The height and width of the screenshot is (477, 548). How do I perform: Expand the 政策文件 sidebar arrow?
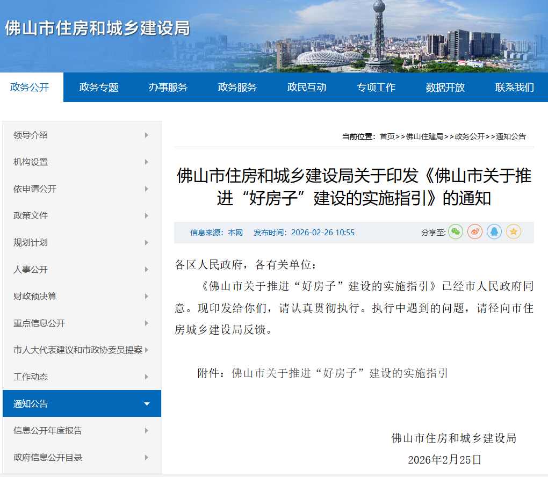[146, 215]
